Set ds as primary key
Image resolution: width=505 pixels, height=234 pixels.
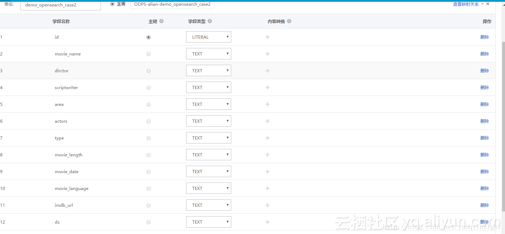(149, 222)
